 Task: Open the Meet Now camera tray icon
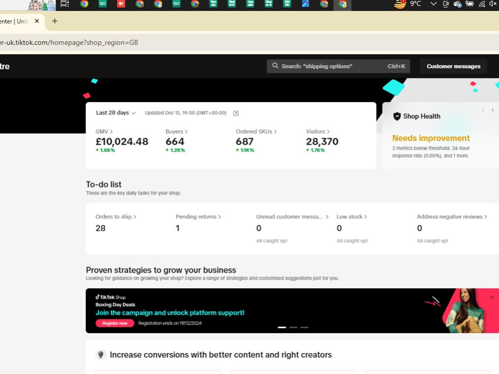point(446,4)
